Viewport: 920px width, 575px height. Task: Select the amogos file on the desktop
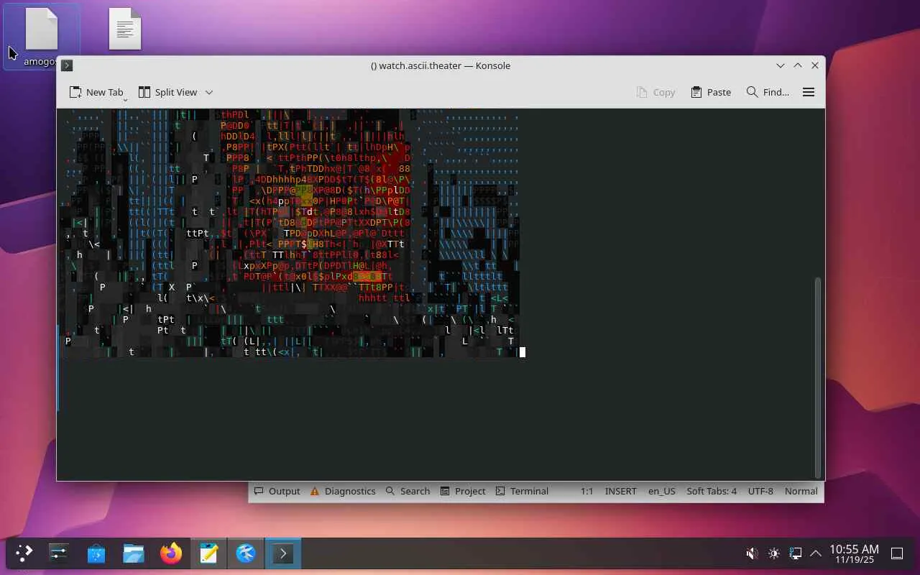42,37
